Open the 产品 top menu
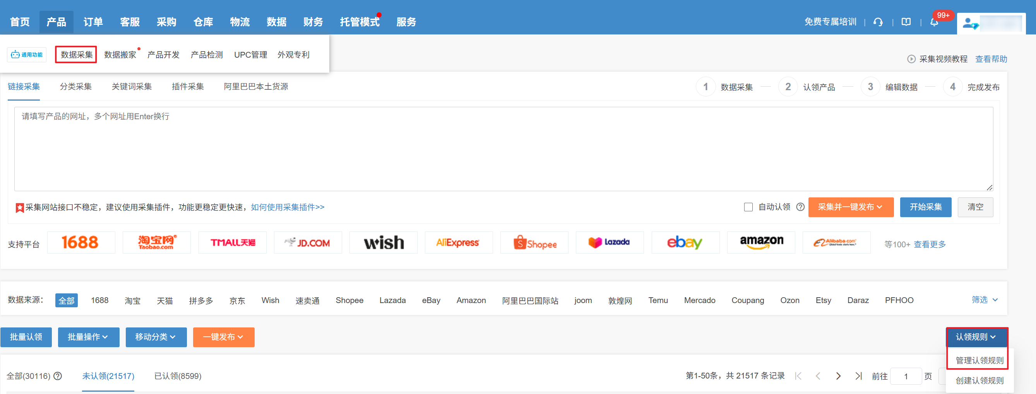This screenshot has height=394, width=1036. pos(56,22)
